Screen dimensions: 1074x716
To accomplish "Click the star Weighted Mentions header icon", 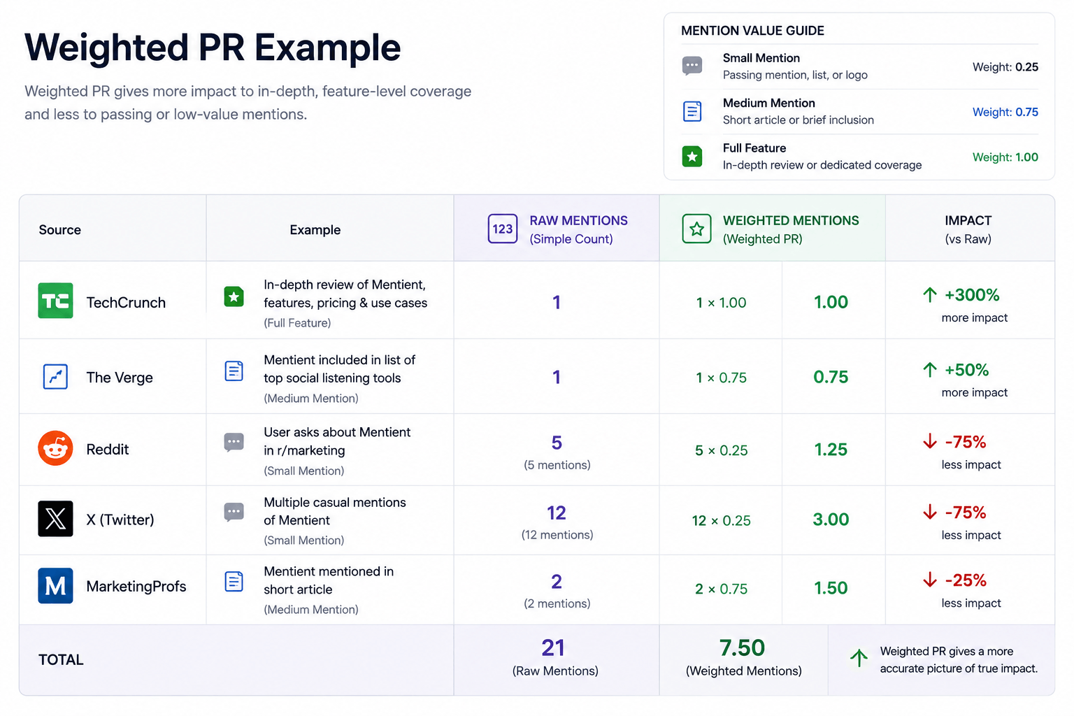I will [696, 229].
